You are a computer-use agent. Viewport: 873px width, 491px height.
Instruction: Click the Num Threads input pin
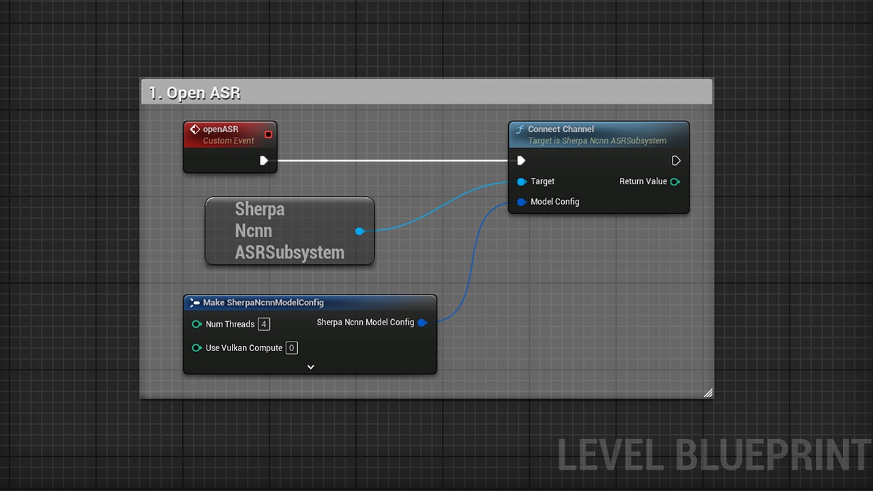pyautogui.click(x=197, y=325)
